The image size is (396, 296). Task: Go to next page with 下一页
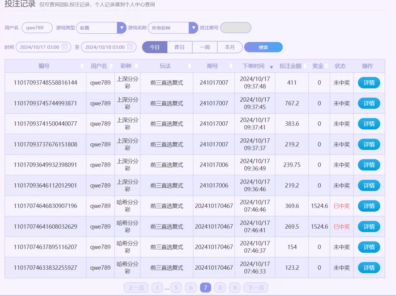coord(256,287)
